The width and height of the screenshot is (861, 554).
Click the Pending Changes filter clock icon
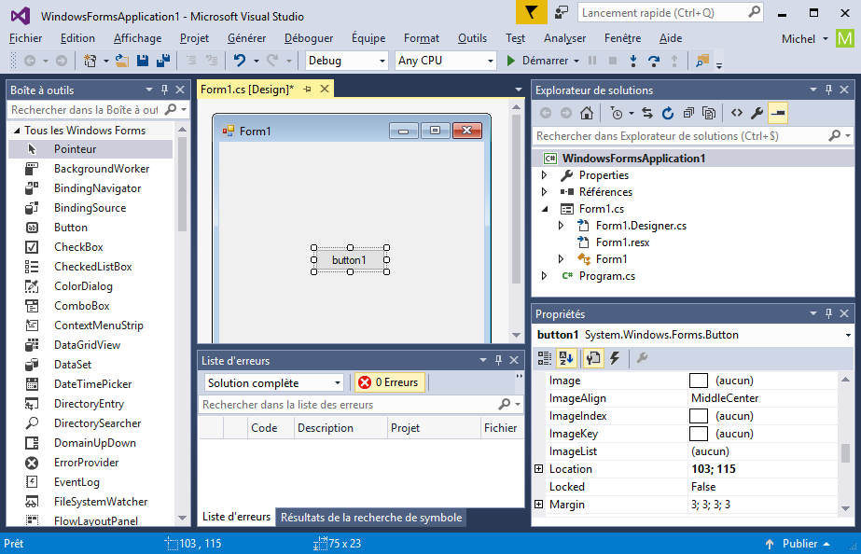pyautogui.click(x=617, y=113)
